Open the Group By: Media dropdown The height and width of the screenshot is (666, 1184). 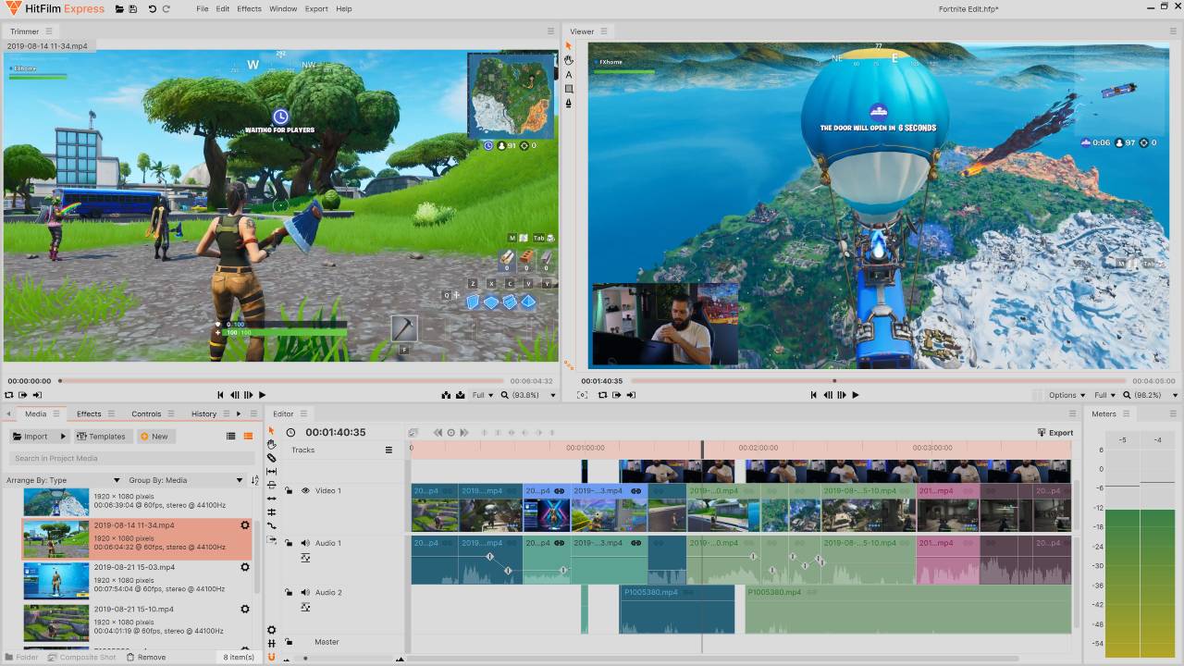(186, 480)
